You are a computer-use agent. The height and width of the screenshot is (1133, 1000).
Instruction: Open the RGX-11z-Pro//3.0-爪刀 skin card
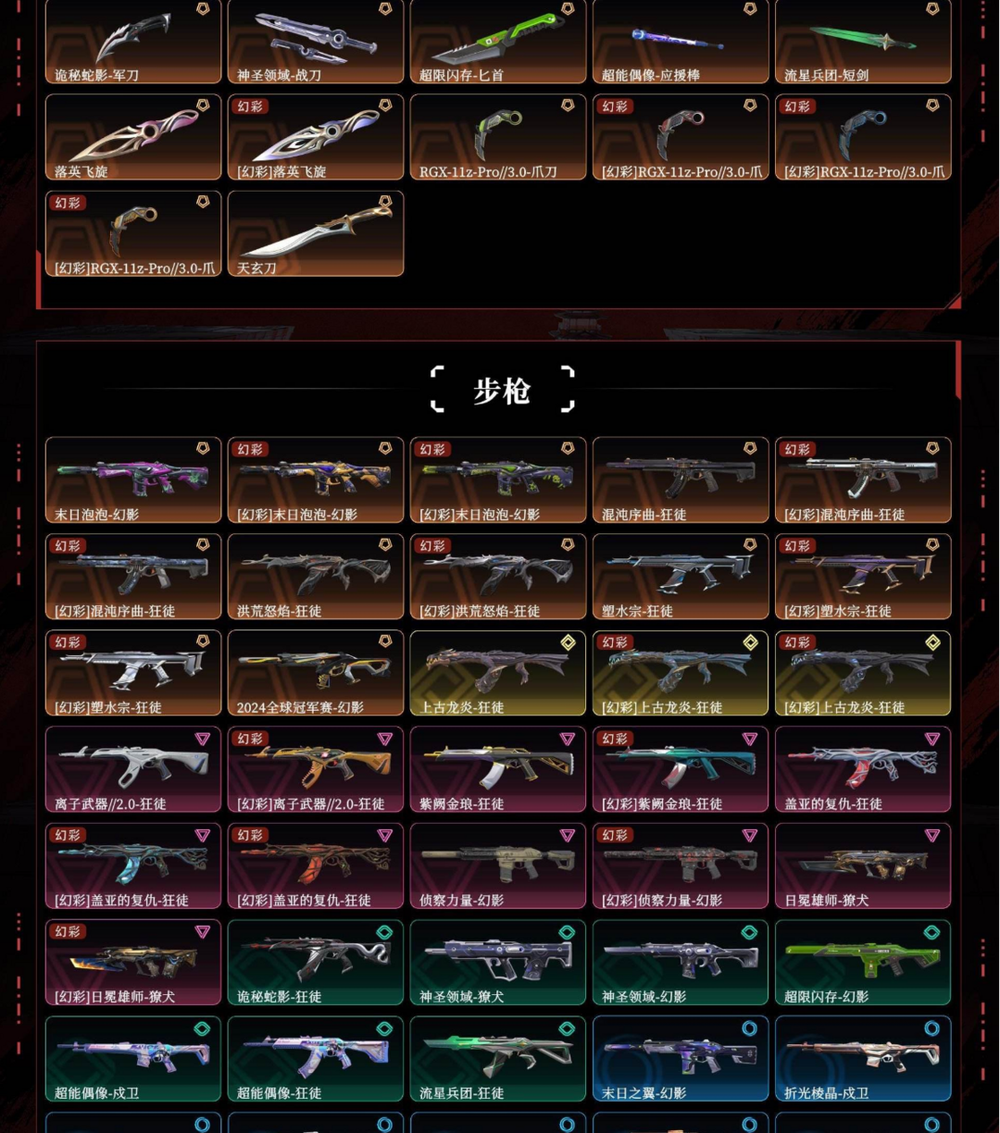498,137
